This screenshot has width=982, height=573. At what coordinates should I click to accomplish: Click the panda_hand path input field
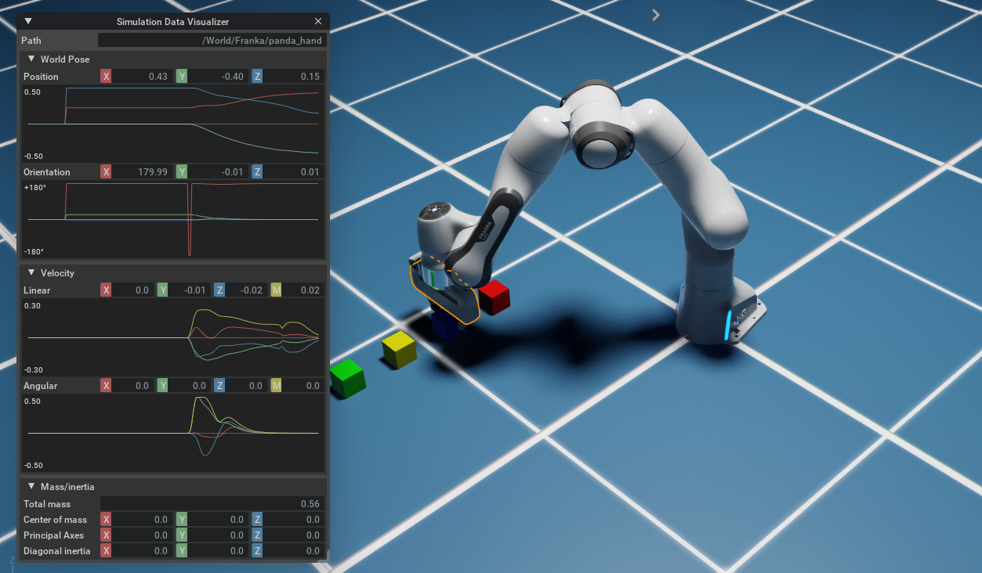[212, 40]
